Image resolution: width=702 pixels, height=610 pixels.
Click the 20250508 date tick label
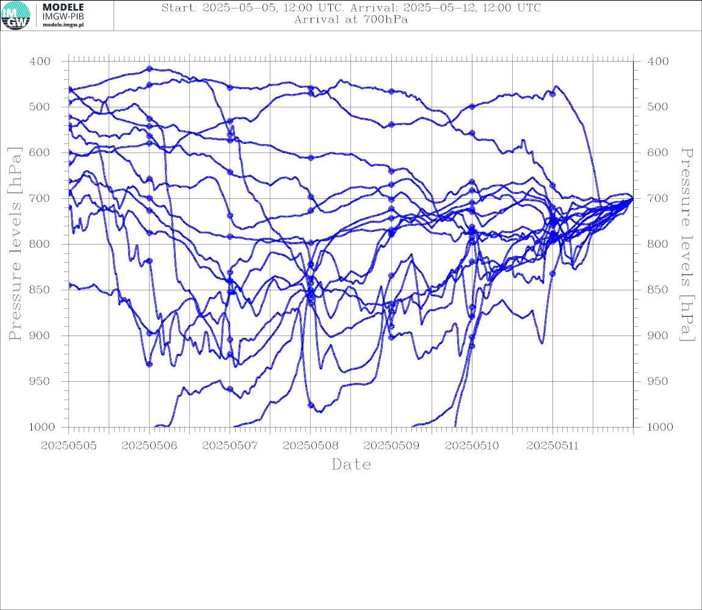311,446
